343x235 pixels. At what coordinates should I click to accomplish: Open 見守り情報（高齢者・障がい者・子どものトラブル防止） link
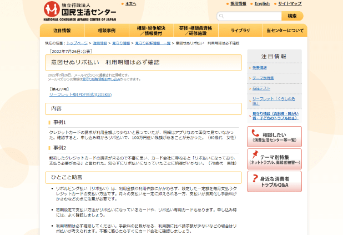[x=275, y=116]
